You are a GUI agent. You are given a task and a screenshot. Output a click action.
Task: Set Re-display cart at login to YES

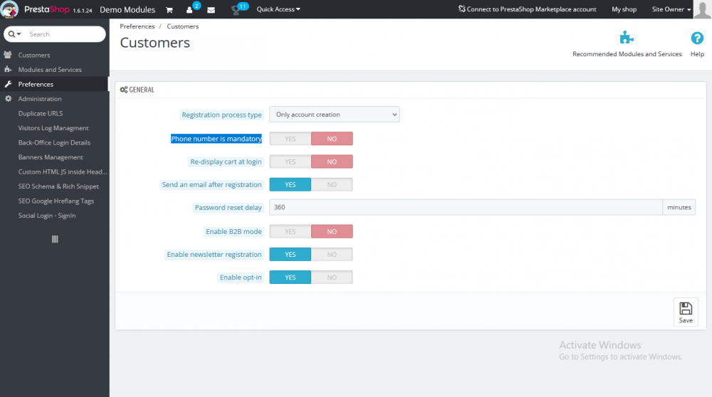[x=290, y=162]
